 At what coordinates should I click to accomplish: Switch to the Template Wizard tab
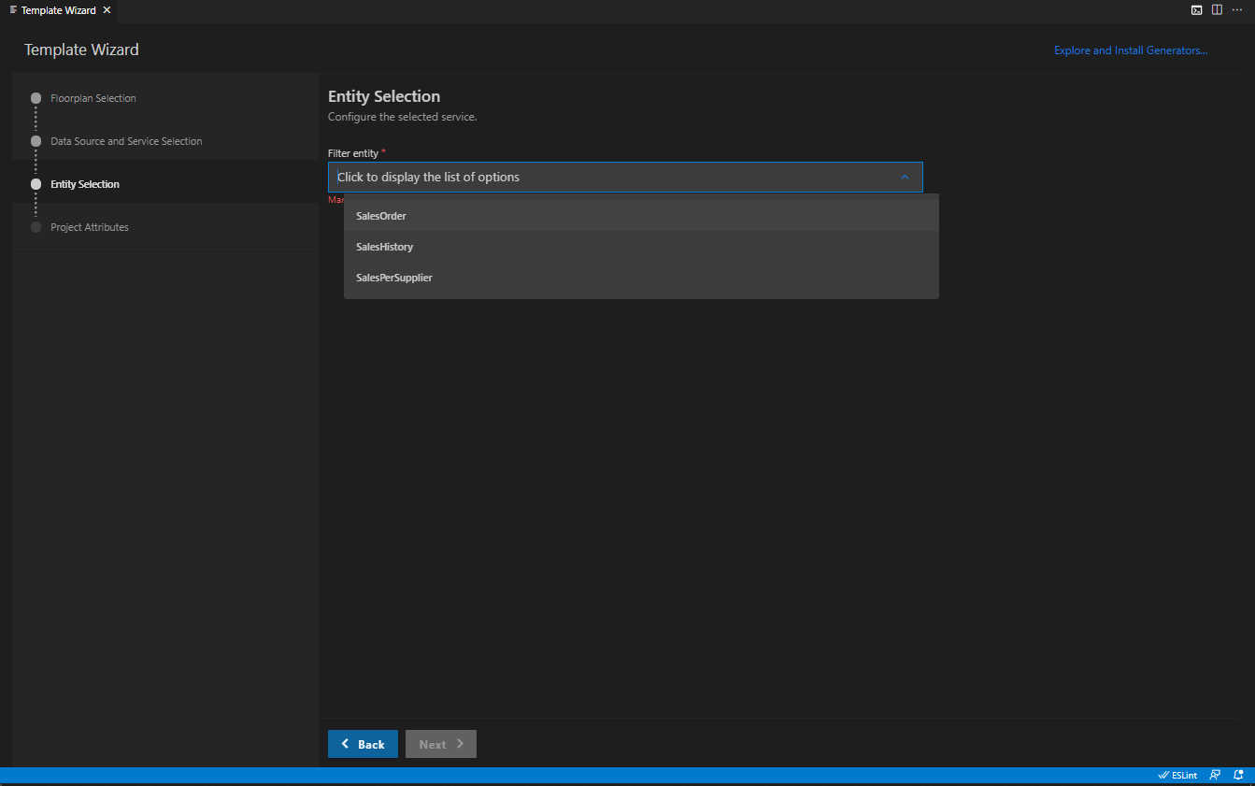(58, 10)
